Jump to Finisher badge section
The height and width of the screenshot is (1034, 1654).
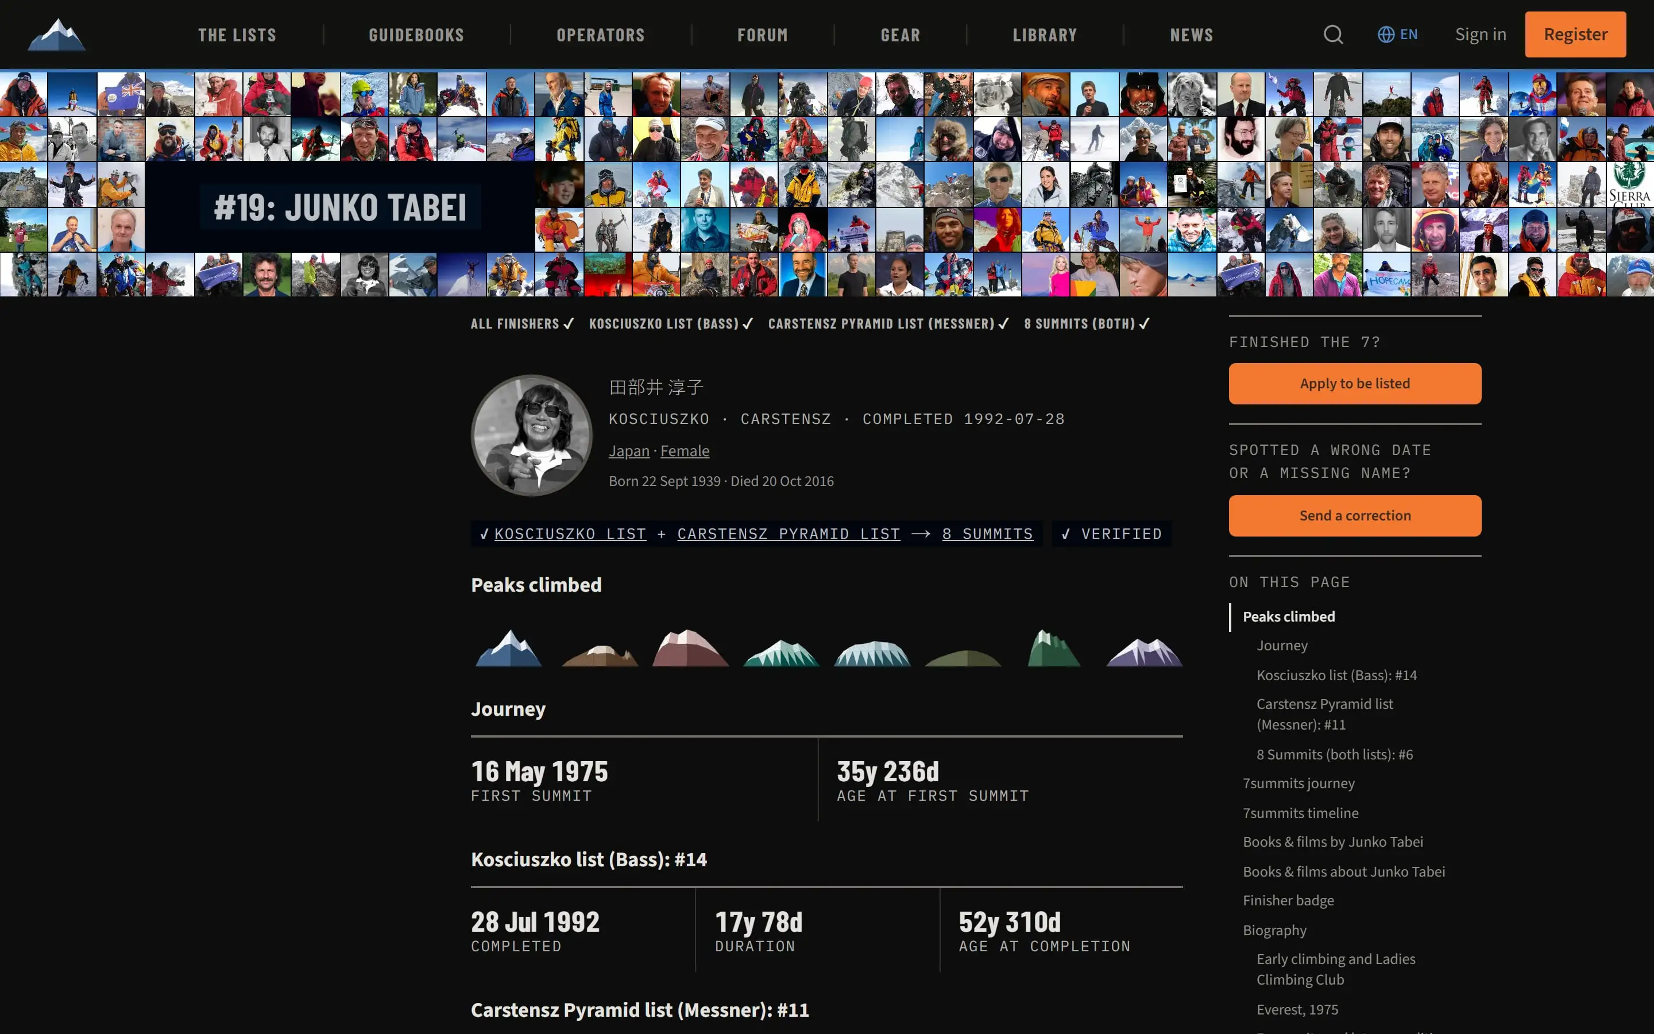[1288, 901]
